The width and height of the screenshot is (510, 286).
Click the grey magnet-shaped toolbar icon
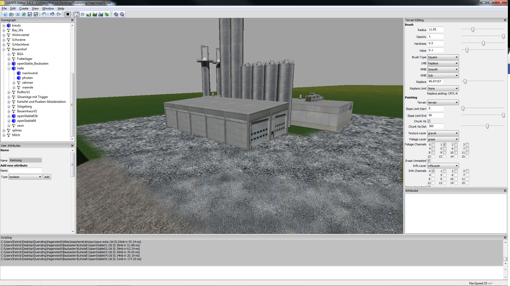point(83,14)
